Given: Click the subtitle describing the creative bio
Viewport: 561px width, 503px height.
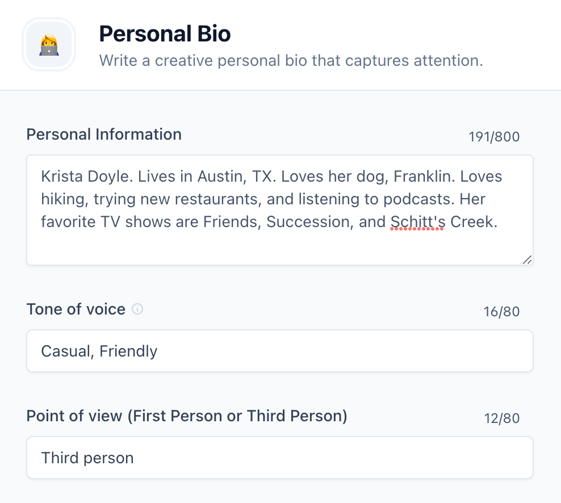Looking at the screenshot, I should (291, 60).
